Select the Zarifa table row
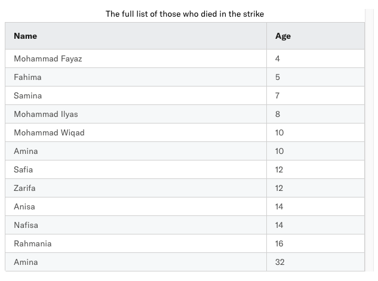 click(x=185, y=188)
